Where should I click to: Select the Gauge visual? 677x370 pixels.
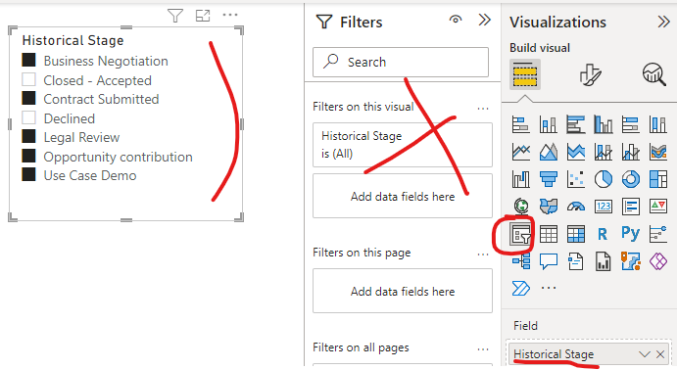pos(575,207)
